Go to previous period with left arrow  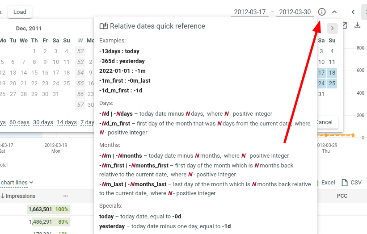(353, 12)
